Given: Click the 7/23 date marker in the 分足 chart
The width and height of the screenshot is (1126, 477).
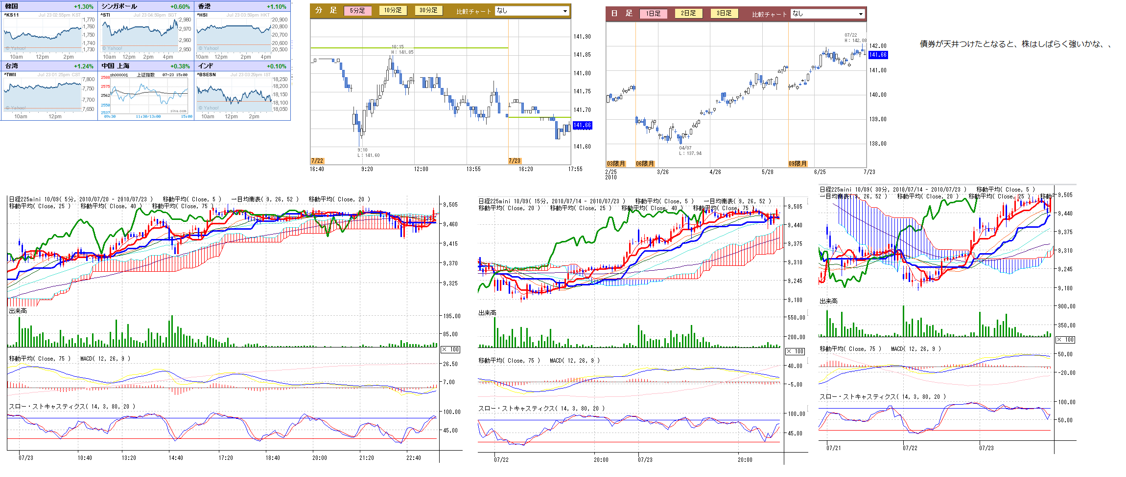Looking at the screenshot, I should [515, 161].
